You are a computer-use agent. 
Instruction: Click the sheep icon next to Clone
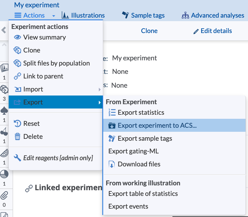(17, 50)
